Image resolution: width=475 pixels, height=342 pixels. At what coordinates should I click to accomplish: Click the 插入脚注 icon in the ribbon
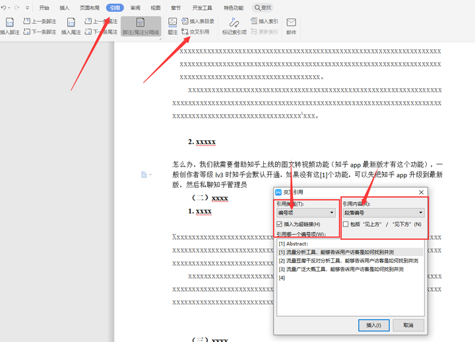click(x=9, y=24)
